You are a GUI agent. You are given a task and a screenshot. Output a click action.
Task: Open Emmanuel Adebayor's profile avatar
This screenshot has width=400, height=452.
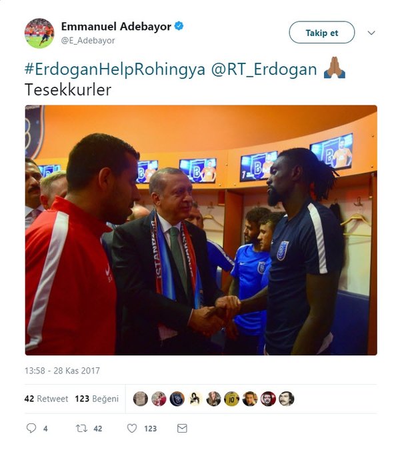39,33
